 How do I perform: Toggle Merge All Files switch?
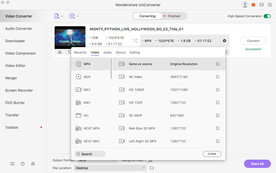click(x=149, y=161)
